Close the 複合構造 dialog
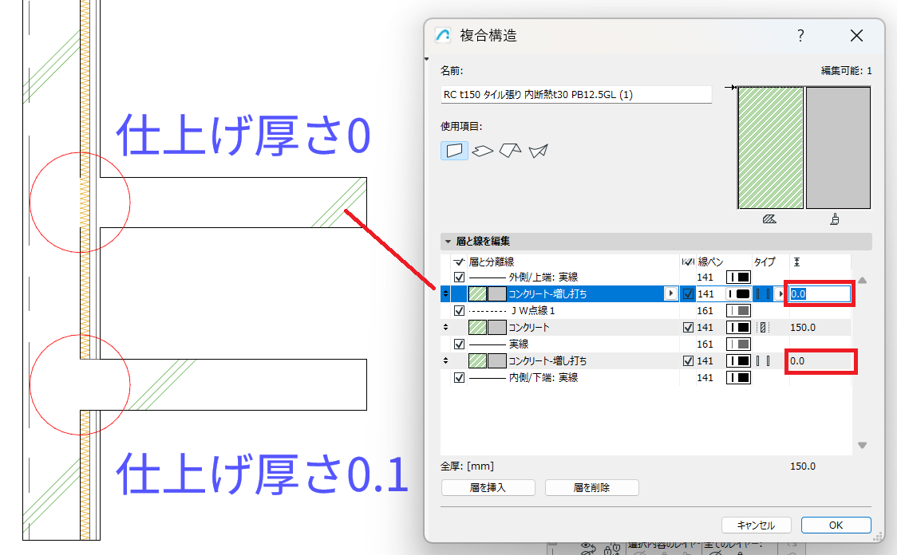 click(856, 35)
